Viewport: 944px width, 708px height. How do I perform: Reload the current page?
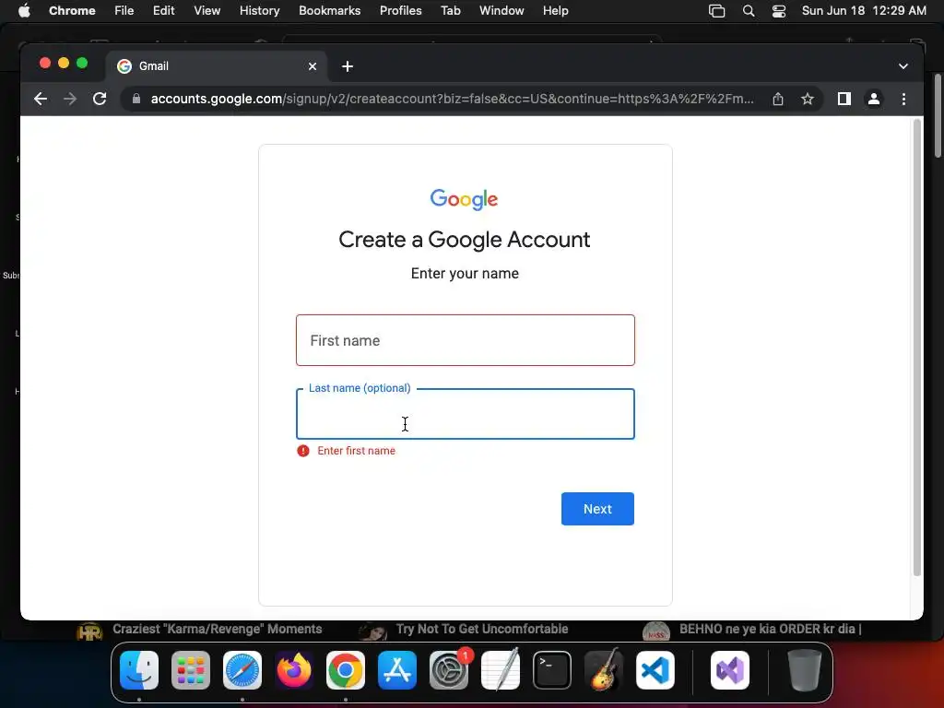[x=100, y=99]
